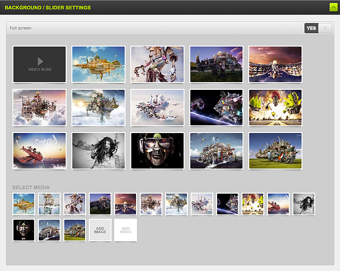
Task: Select the junk vehicle on green grass slide
Action: [275, 151]
